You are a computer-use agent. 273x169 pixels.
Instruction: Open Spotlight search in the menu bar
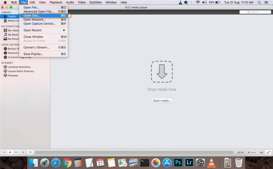pos(259,2)
